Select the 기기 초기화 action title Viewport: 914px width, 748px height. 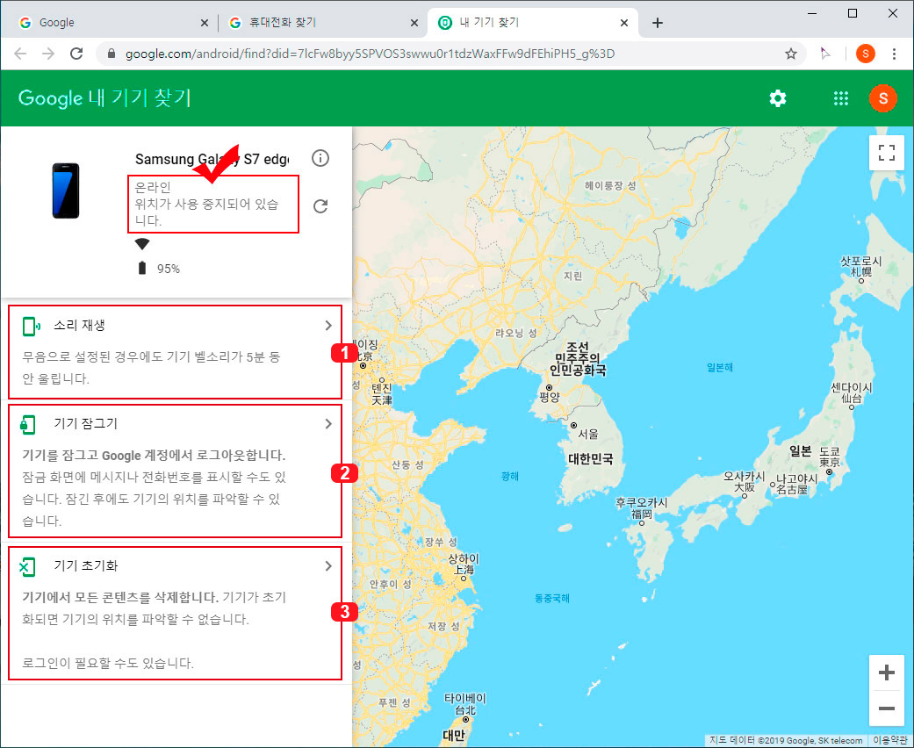pos(86,565)
